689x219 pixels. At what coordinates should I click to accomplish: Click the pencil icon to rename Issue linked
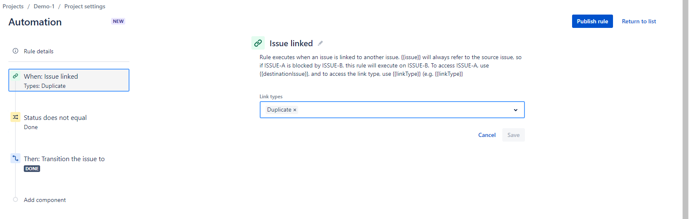pyautogui.click(x=320, y=43)
